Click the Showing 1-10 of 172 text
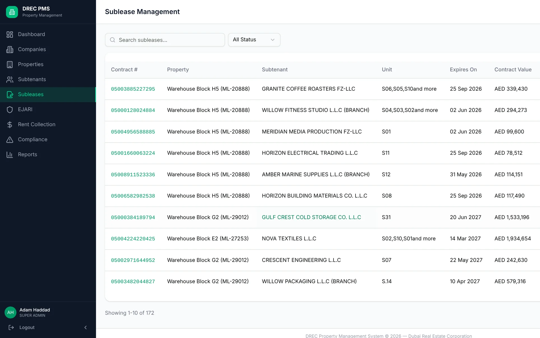The image size is (540, 338). point(129,313)
